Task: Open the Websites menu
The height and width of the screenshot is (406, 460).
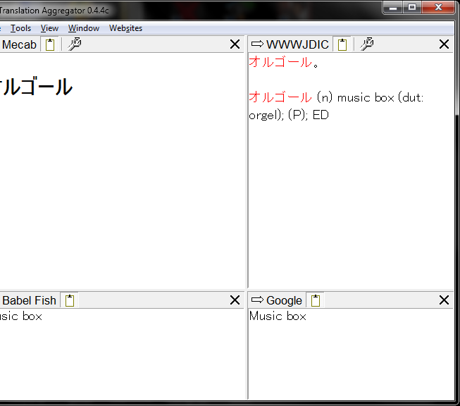Action: tap(125, 28)
